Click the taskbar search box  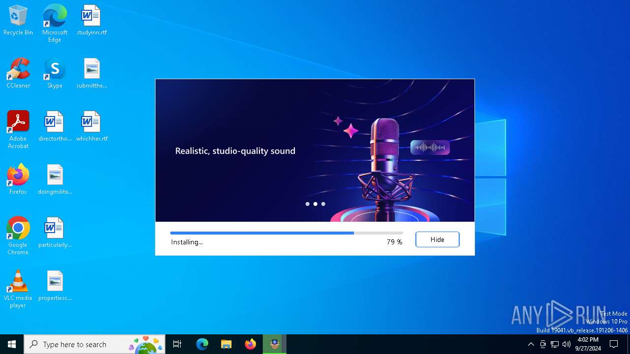[94, 344]
